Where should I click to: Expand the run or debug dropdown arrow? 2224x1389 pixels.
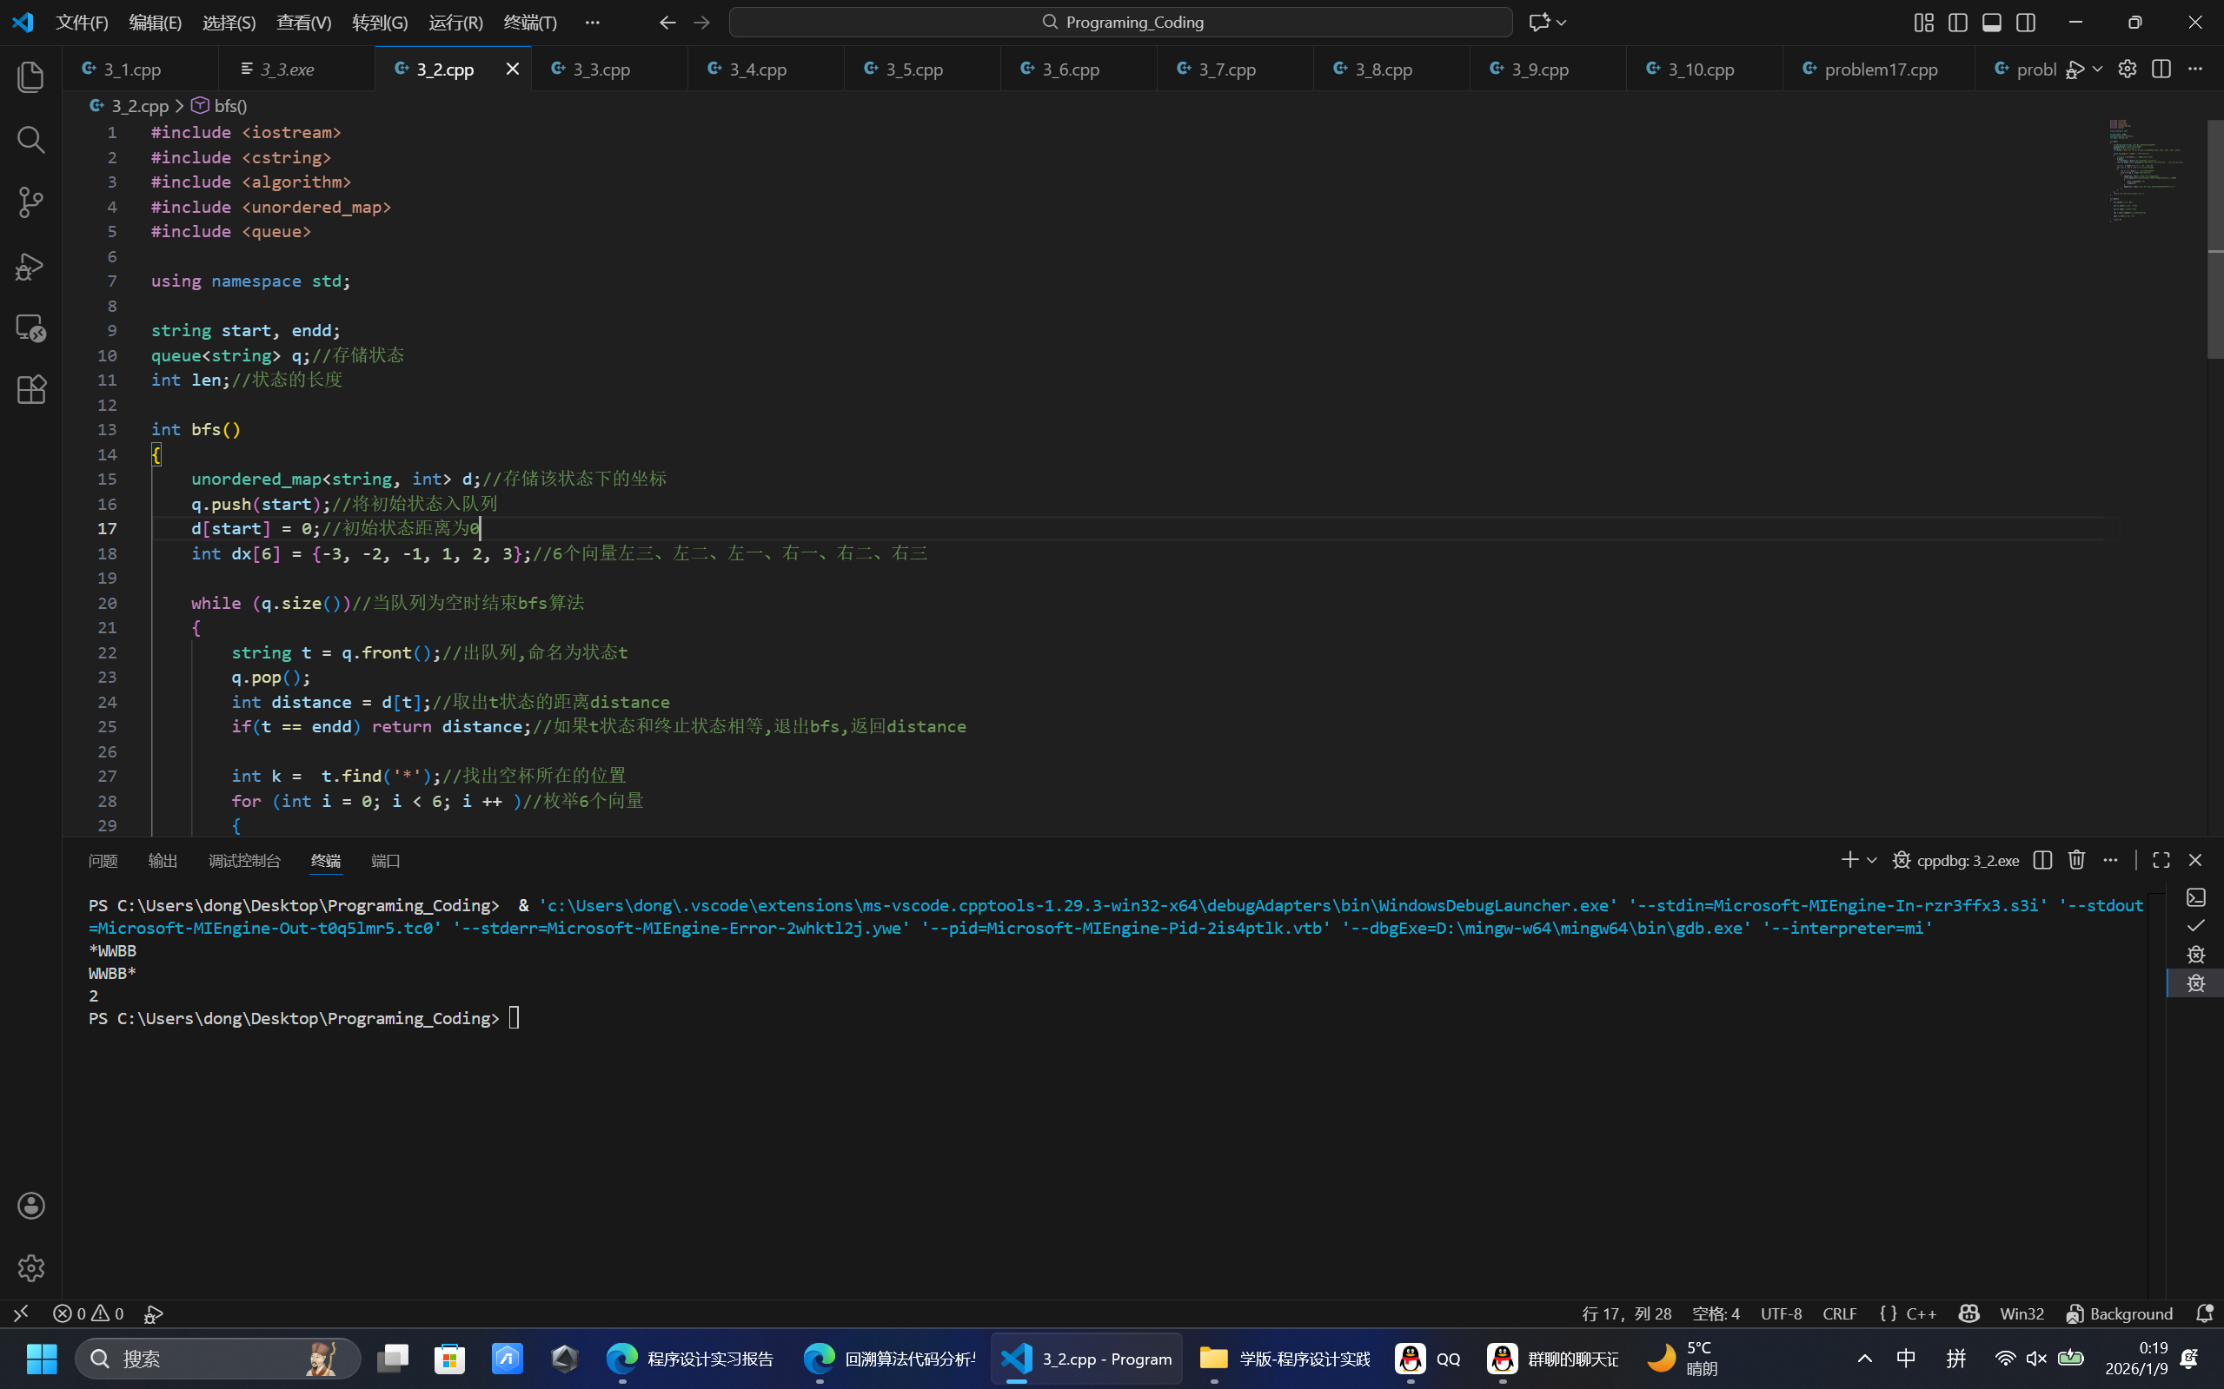(x=2097, y=69)
